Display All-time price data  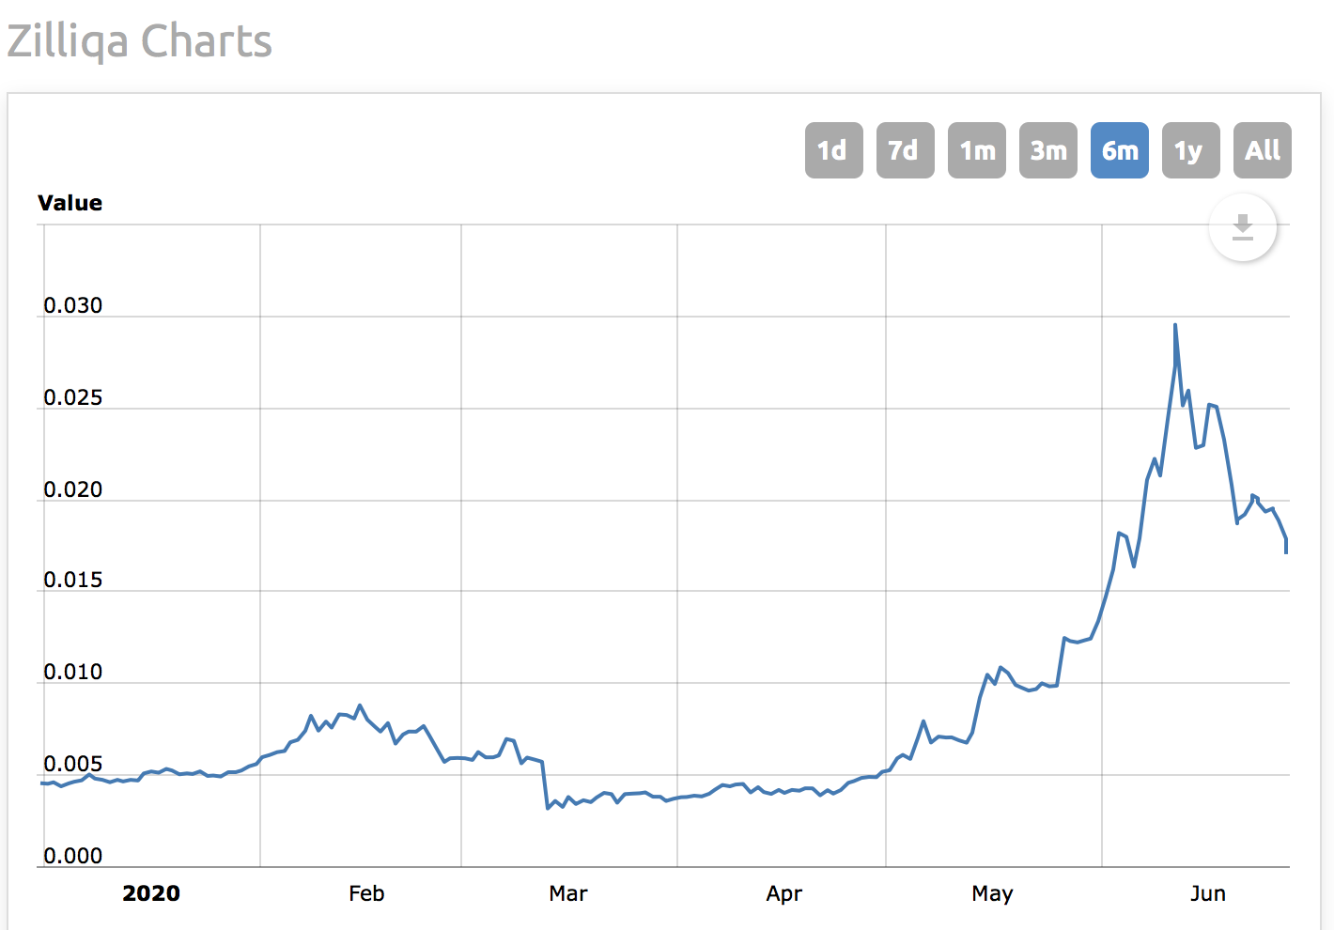[x=1262, y=150]
